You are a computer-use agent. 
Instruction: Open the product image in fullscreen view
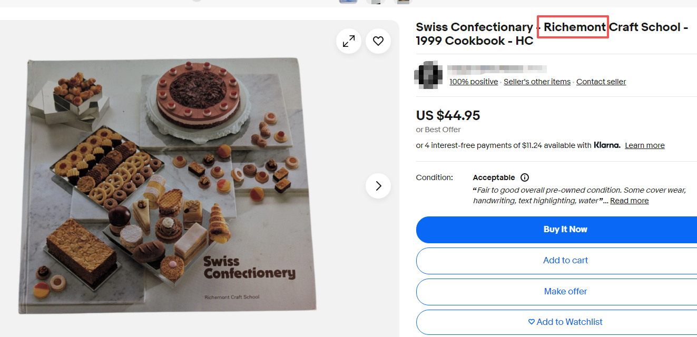[349, 41]
